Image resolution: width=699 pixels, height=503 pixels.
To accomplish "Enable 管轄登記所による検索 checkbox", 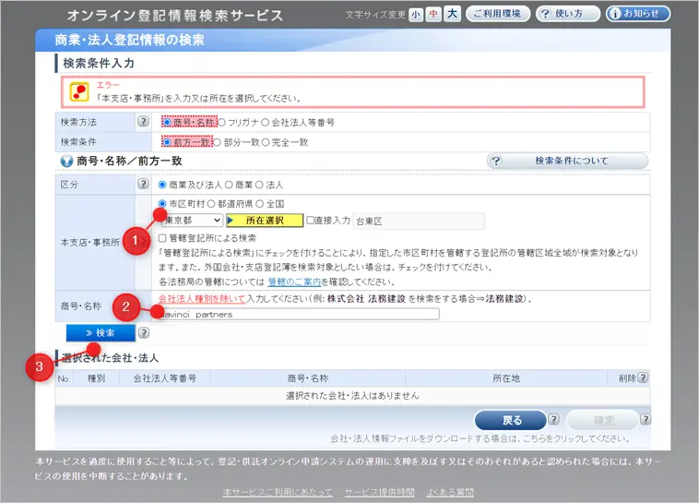I will click(x=163, y=238).
